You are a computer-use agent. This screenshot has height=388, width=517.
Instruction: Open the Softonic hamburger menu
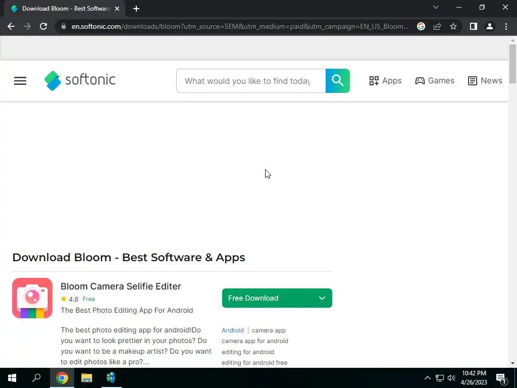tap(20, 81)
